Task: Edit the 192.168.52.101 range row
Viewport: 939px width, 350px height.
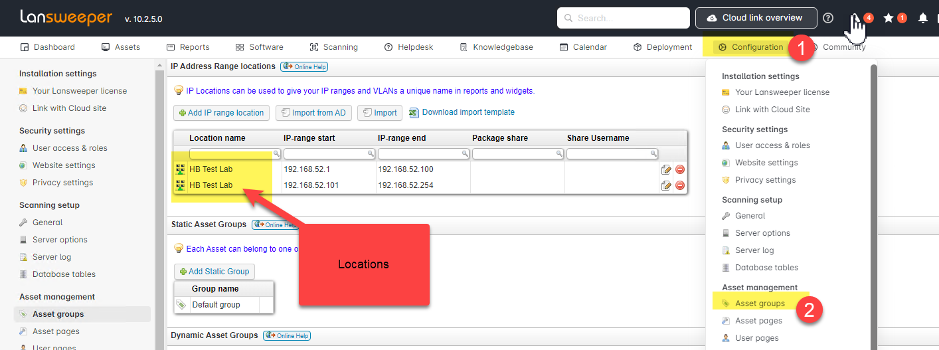Action: click(666, 185)
